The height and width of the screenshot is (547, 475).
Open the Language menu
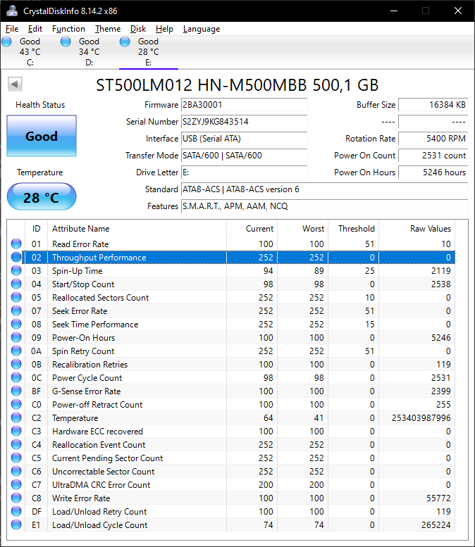coord(202,29)
